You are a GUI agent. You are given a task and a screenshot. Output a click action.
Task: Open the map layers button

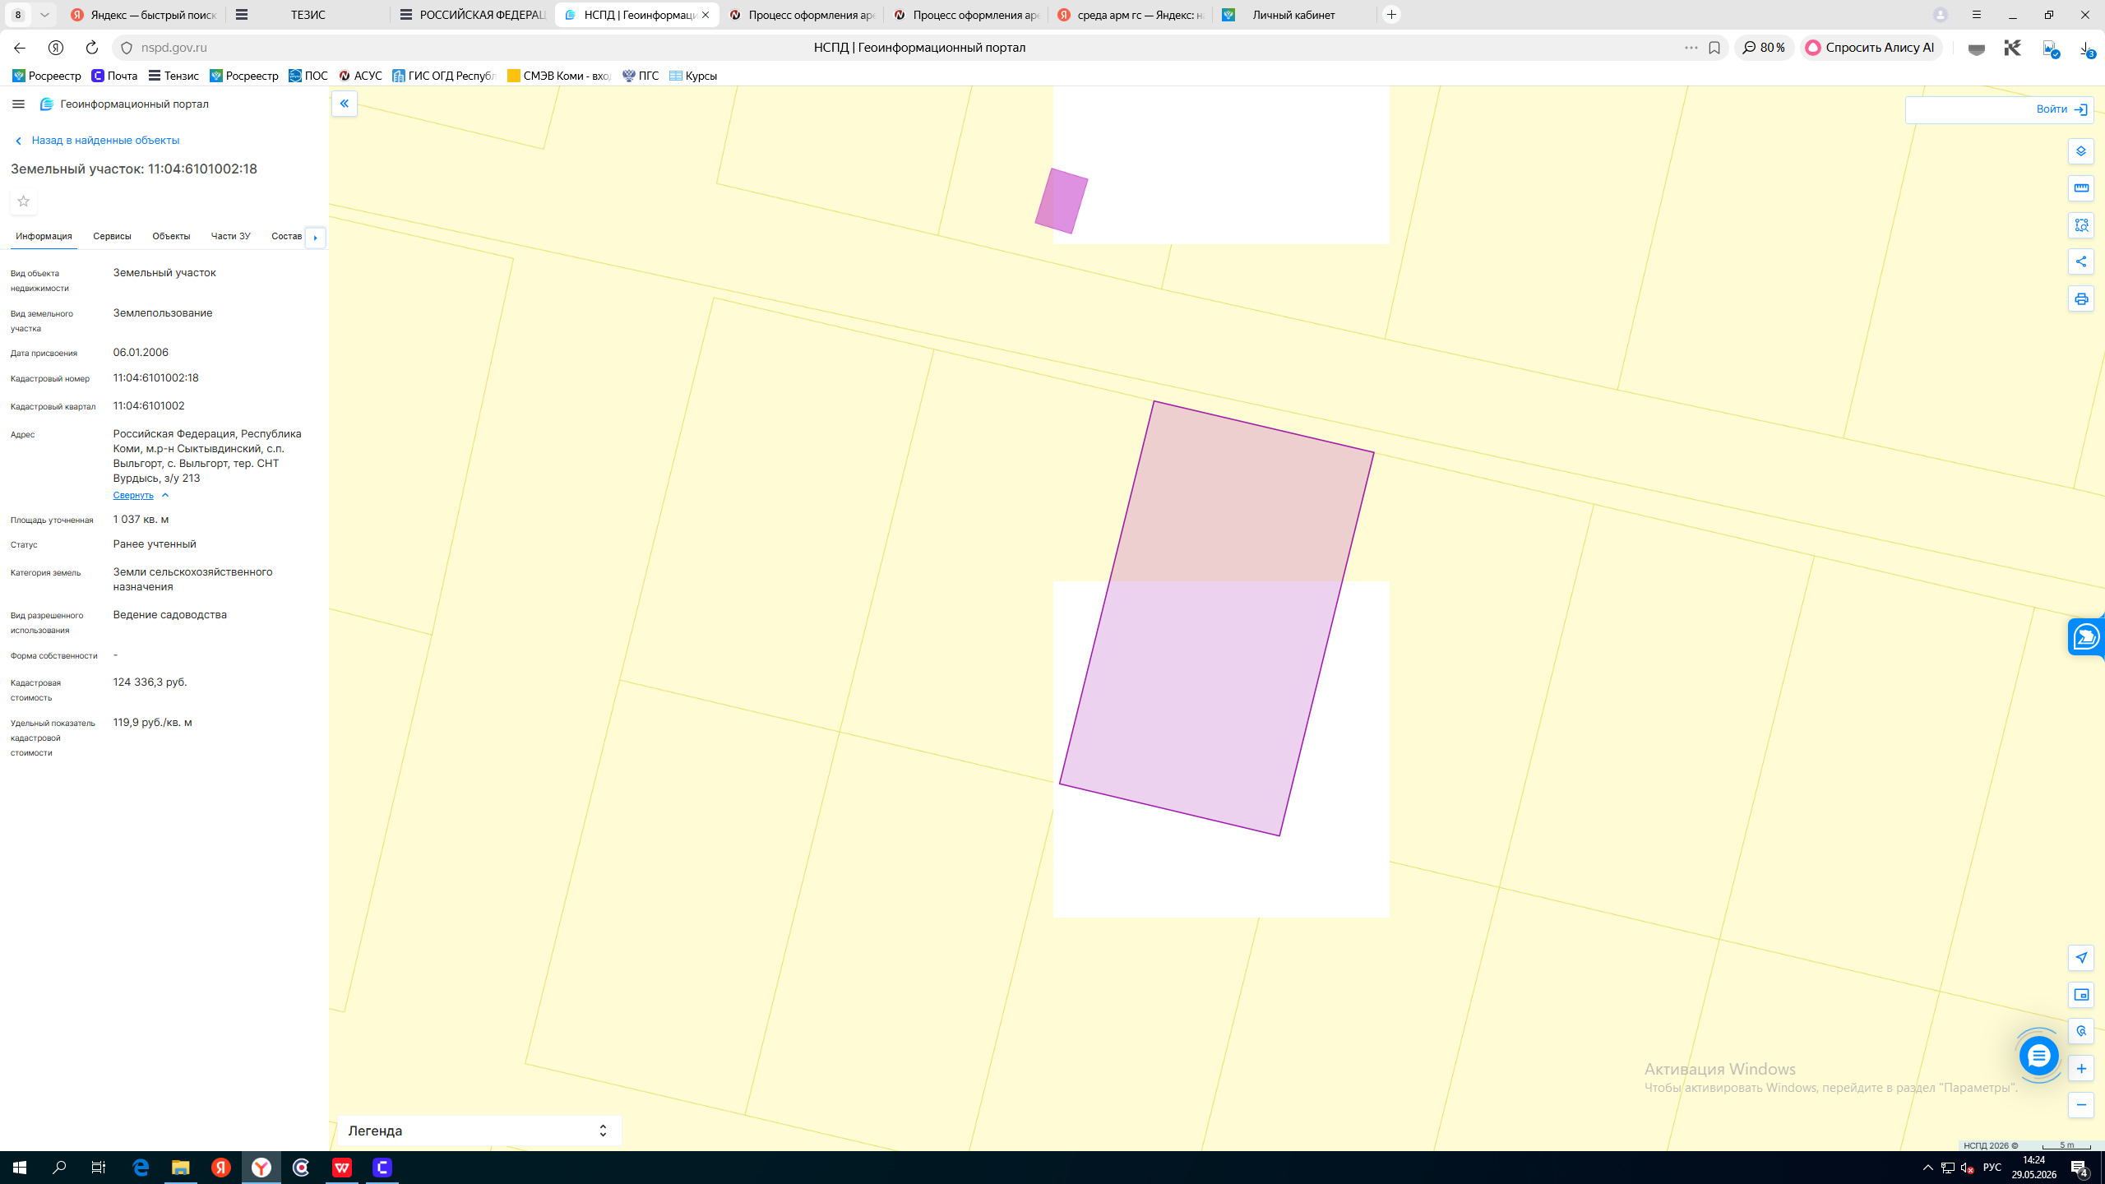pos(2081,151)
